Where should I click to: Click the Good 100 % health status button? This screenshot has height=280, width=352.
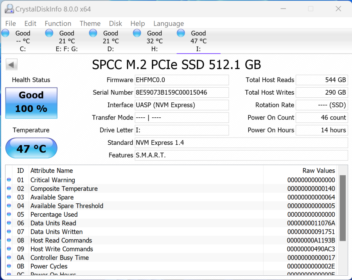31,103
